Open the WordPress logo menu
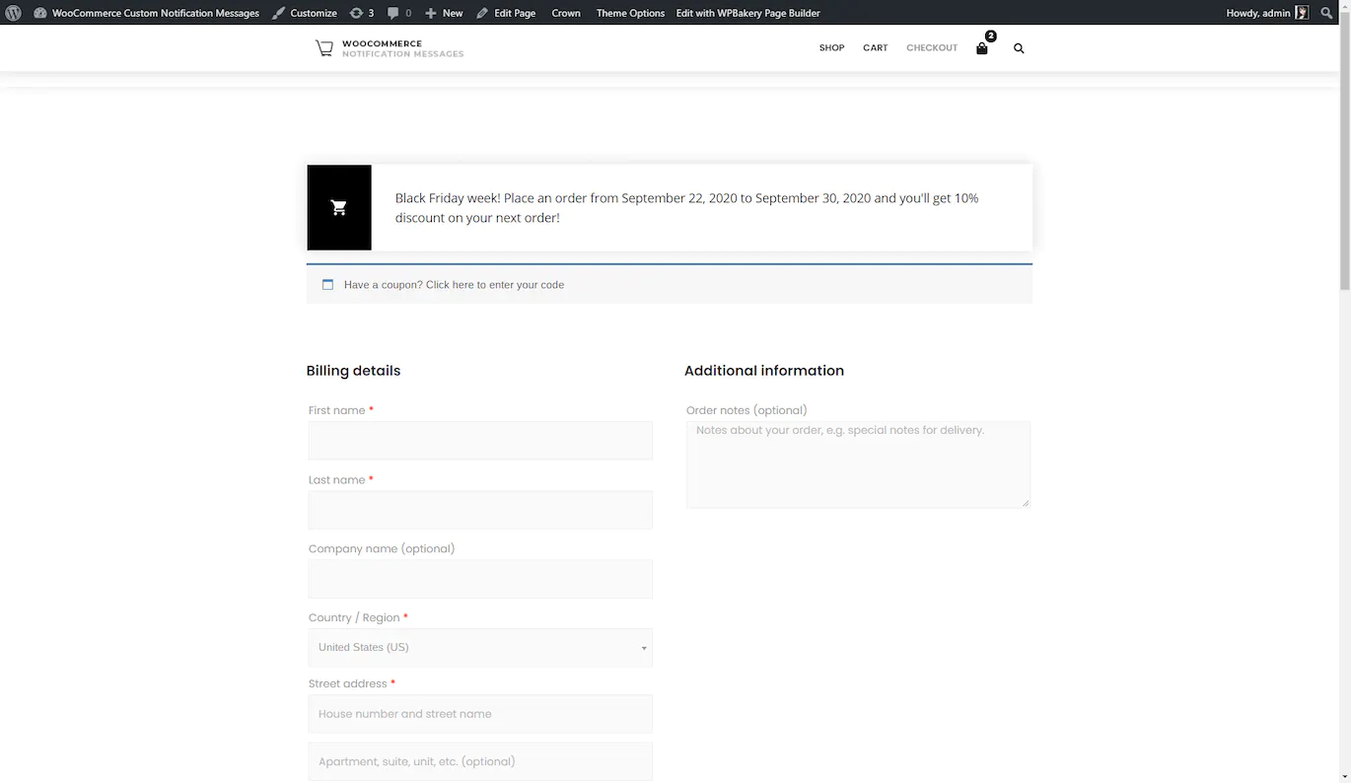The image size is (1351, 783). click(x=14, y=13)
